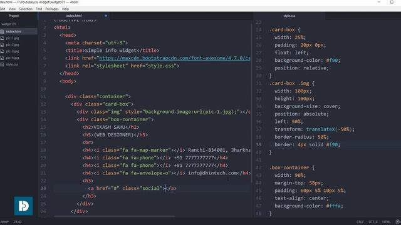This screenshot has height=225, width=401.
Task: Click the pic-3.jpg image file icon
Action: click(x=3, y=51)
